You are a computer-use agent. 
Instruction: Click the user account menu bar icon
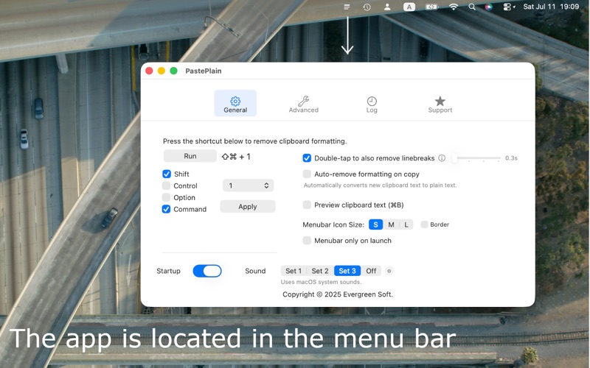(387, 7)
